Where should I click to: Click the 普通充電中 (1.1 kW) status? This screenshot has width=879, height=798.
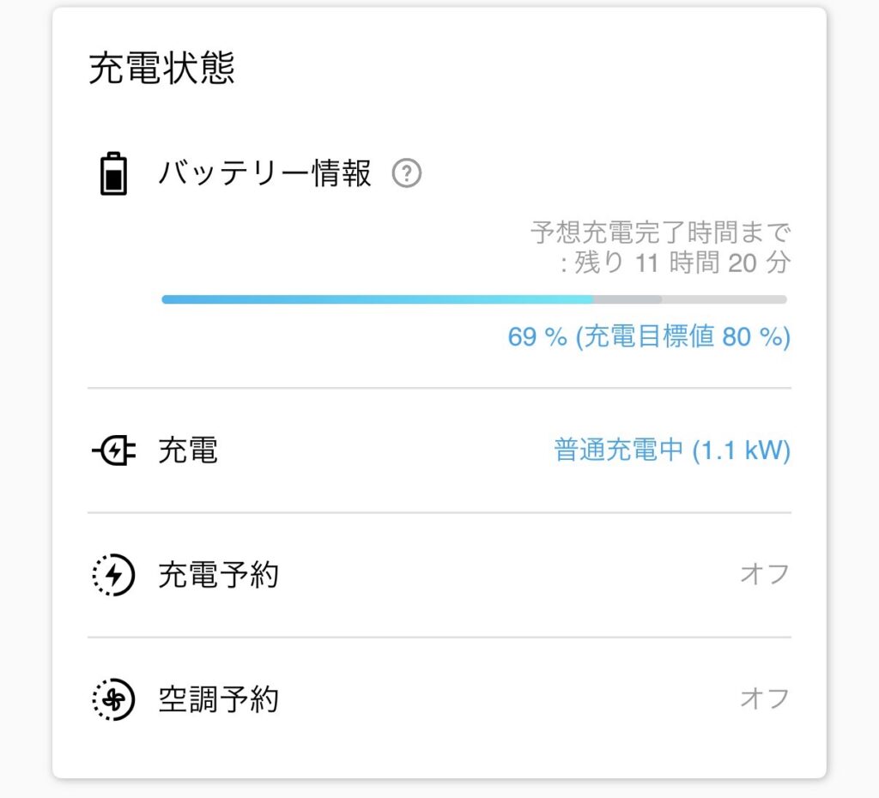[672, 450]
